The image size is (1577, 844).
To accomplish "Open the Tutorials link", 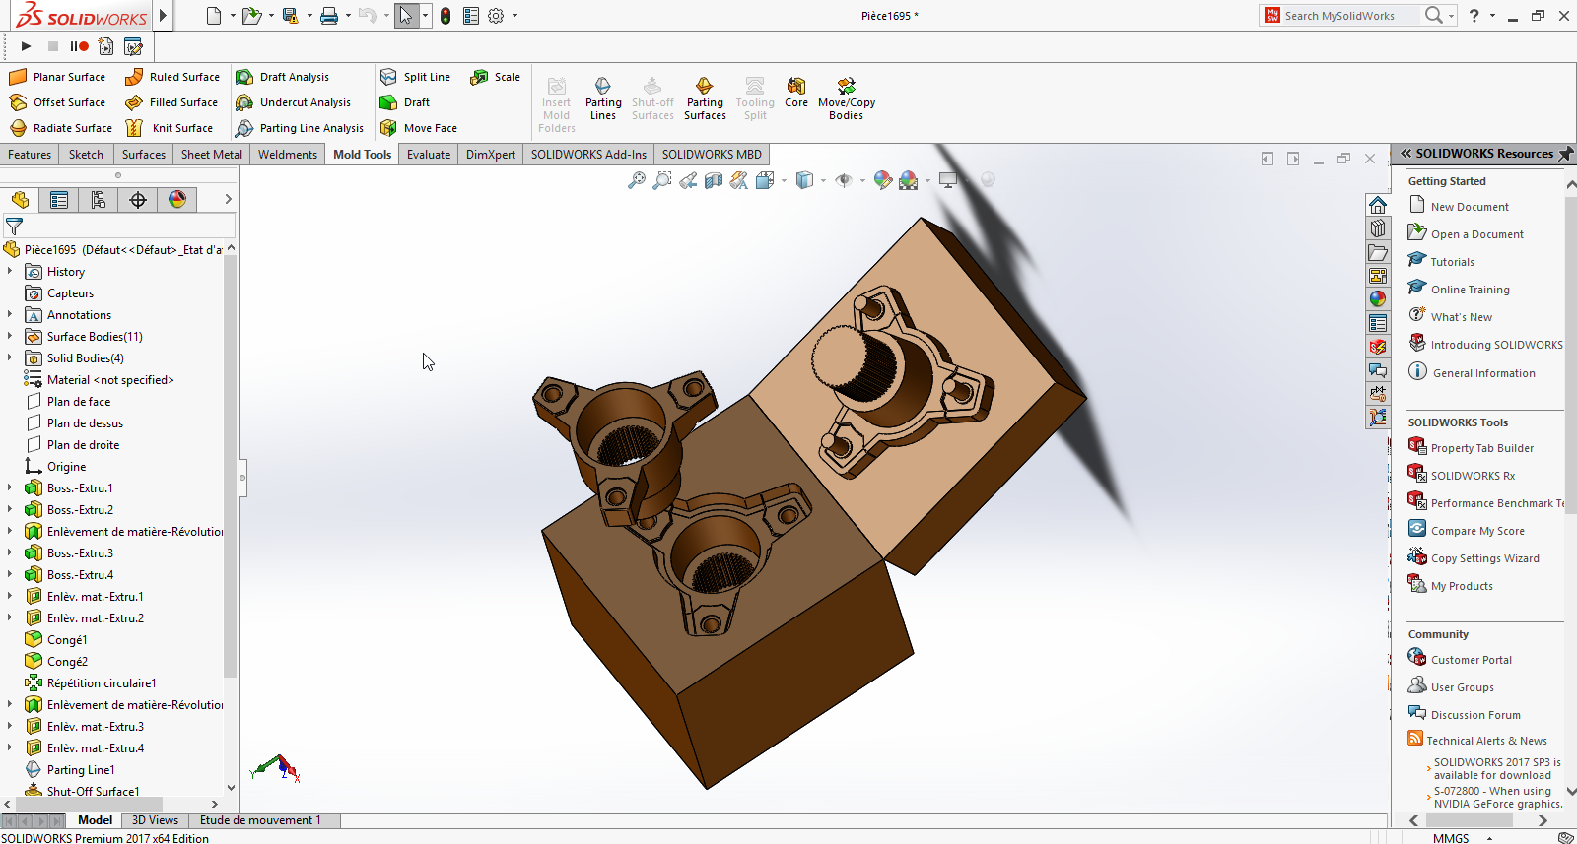I will 1453,262.
